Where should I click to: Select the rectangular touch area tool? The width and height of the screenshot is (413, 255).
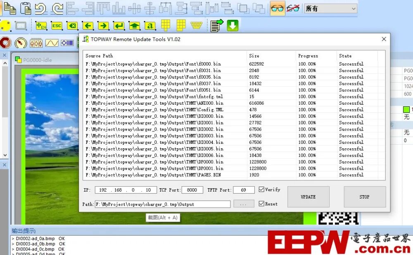coord(21,26)
